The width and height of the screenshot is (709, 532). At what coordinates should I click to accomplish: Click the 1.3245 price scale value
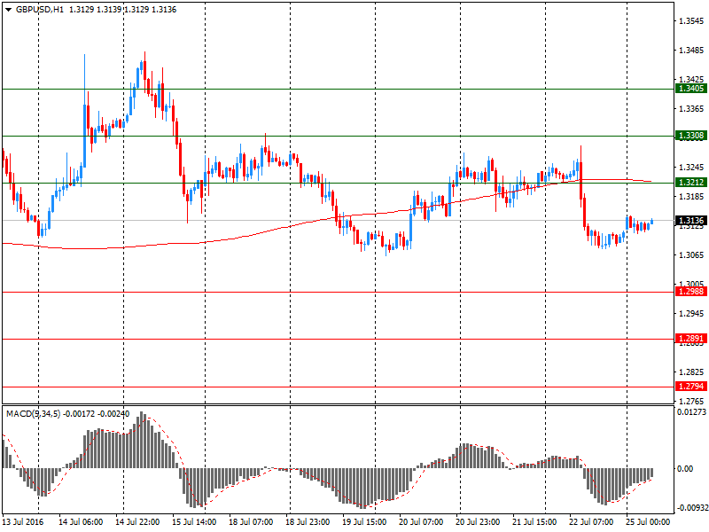[691, 168]
